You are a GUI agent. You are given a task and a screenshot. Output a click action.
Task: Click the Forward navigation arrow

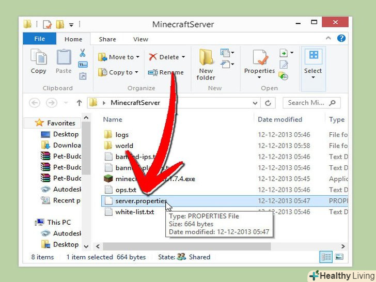(x=52, y=103)
